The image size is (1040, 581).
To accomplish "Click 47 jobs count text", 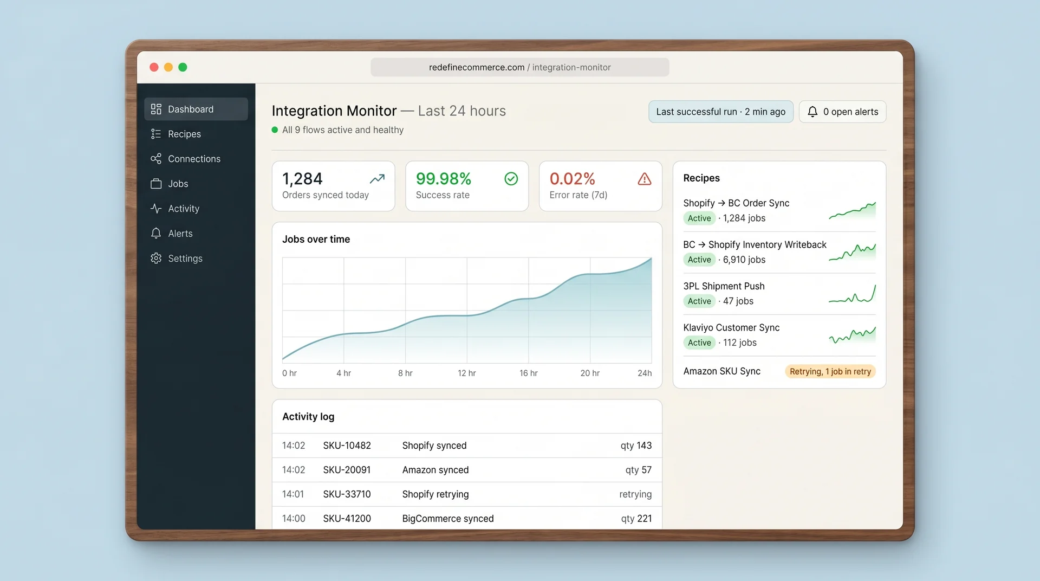I will click(x=738, y=301).
